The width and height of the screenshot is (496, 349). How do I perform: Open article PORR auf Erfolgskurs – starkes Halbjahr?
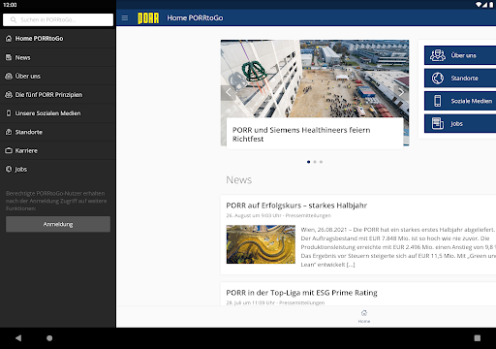296,206
